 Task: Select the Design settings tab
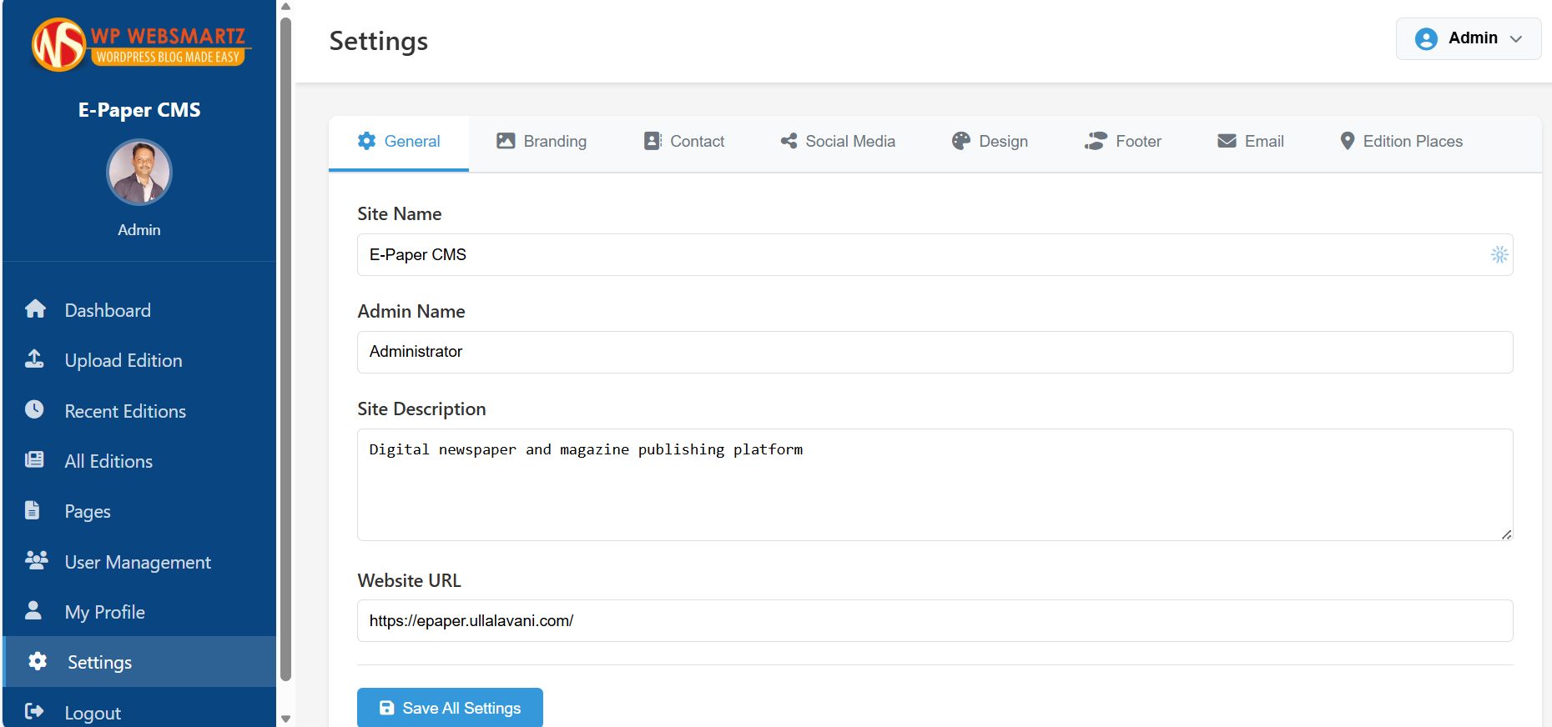pos(990,142)
